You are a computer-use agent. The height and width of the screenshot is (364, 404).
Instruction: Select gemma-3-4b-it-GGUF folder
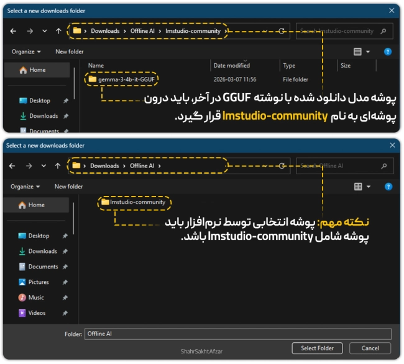[x=121, y=79]
